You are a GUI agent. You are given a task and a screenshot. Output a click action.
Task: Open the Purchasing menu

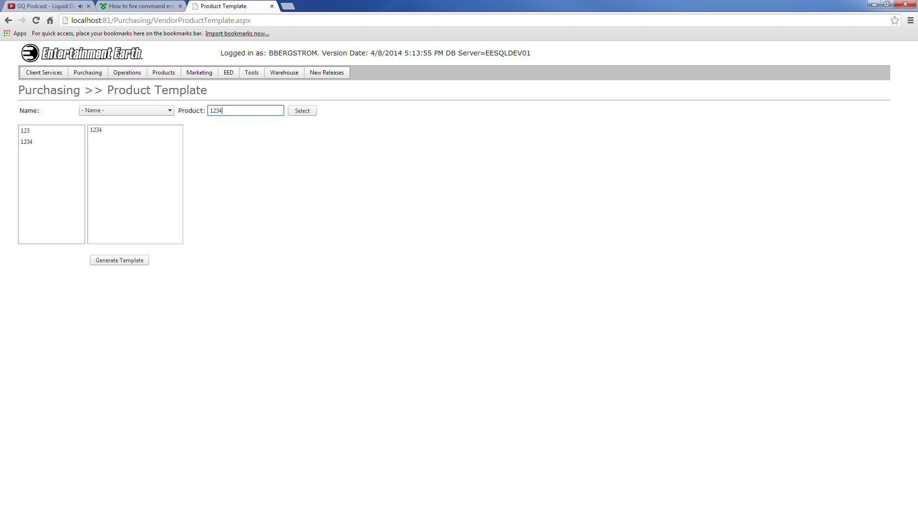point(87,73)
